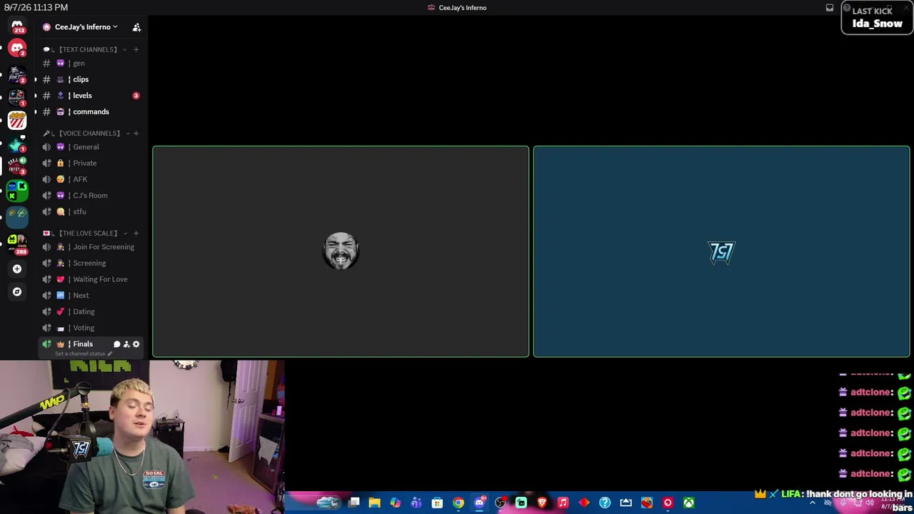Viewport: 914px width, 514px height.
Task: Open Discover servers compass icon
Action: pos(17,292)
